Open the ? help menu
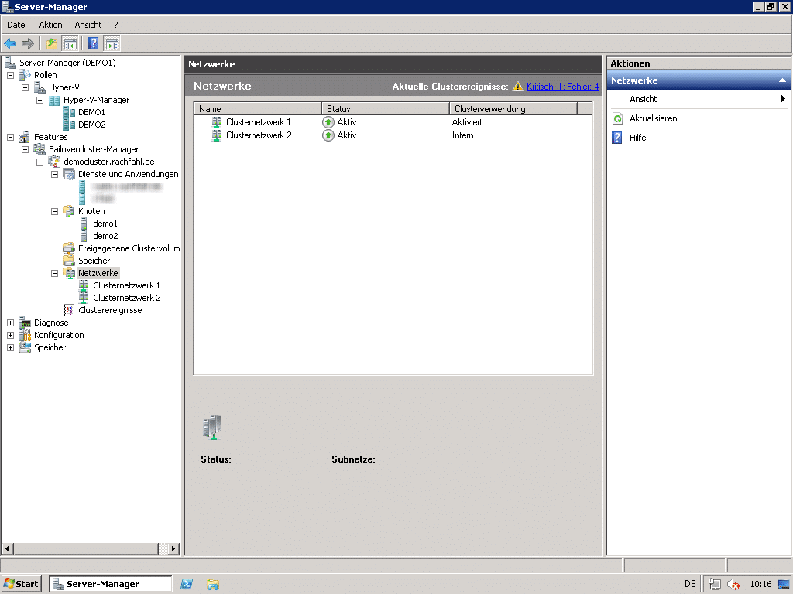The height and width of the screenshot is (594, 793). [x=116, y=25]
